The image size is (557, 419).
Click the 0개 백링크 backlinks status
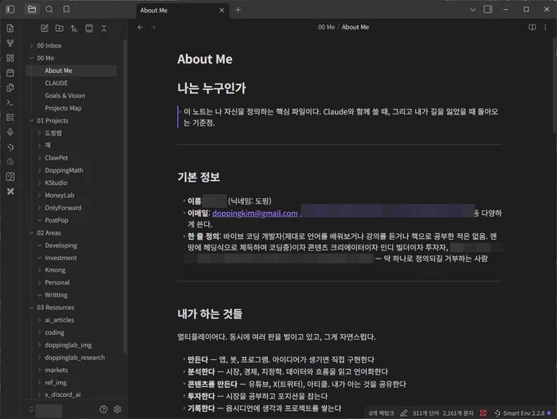381,413
